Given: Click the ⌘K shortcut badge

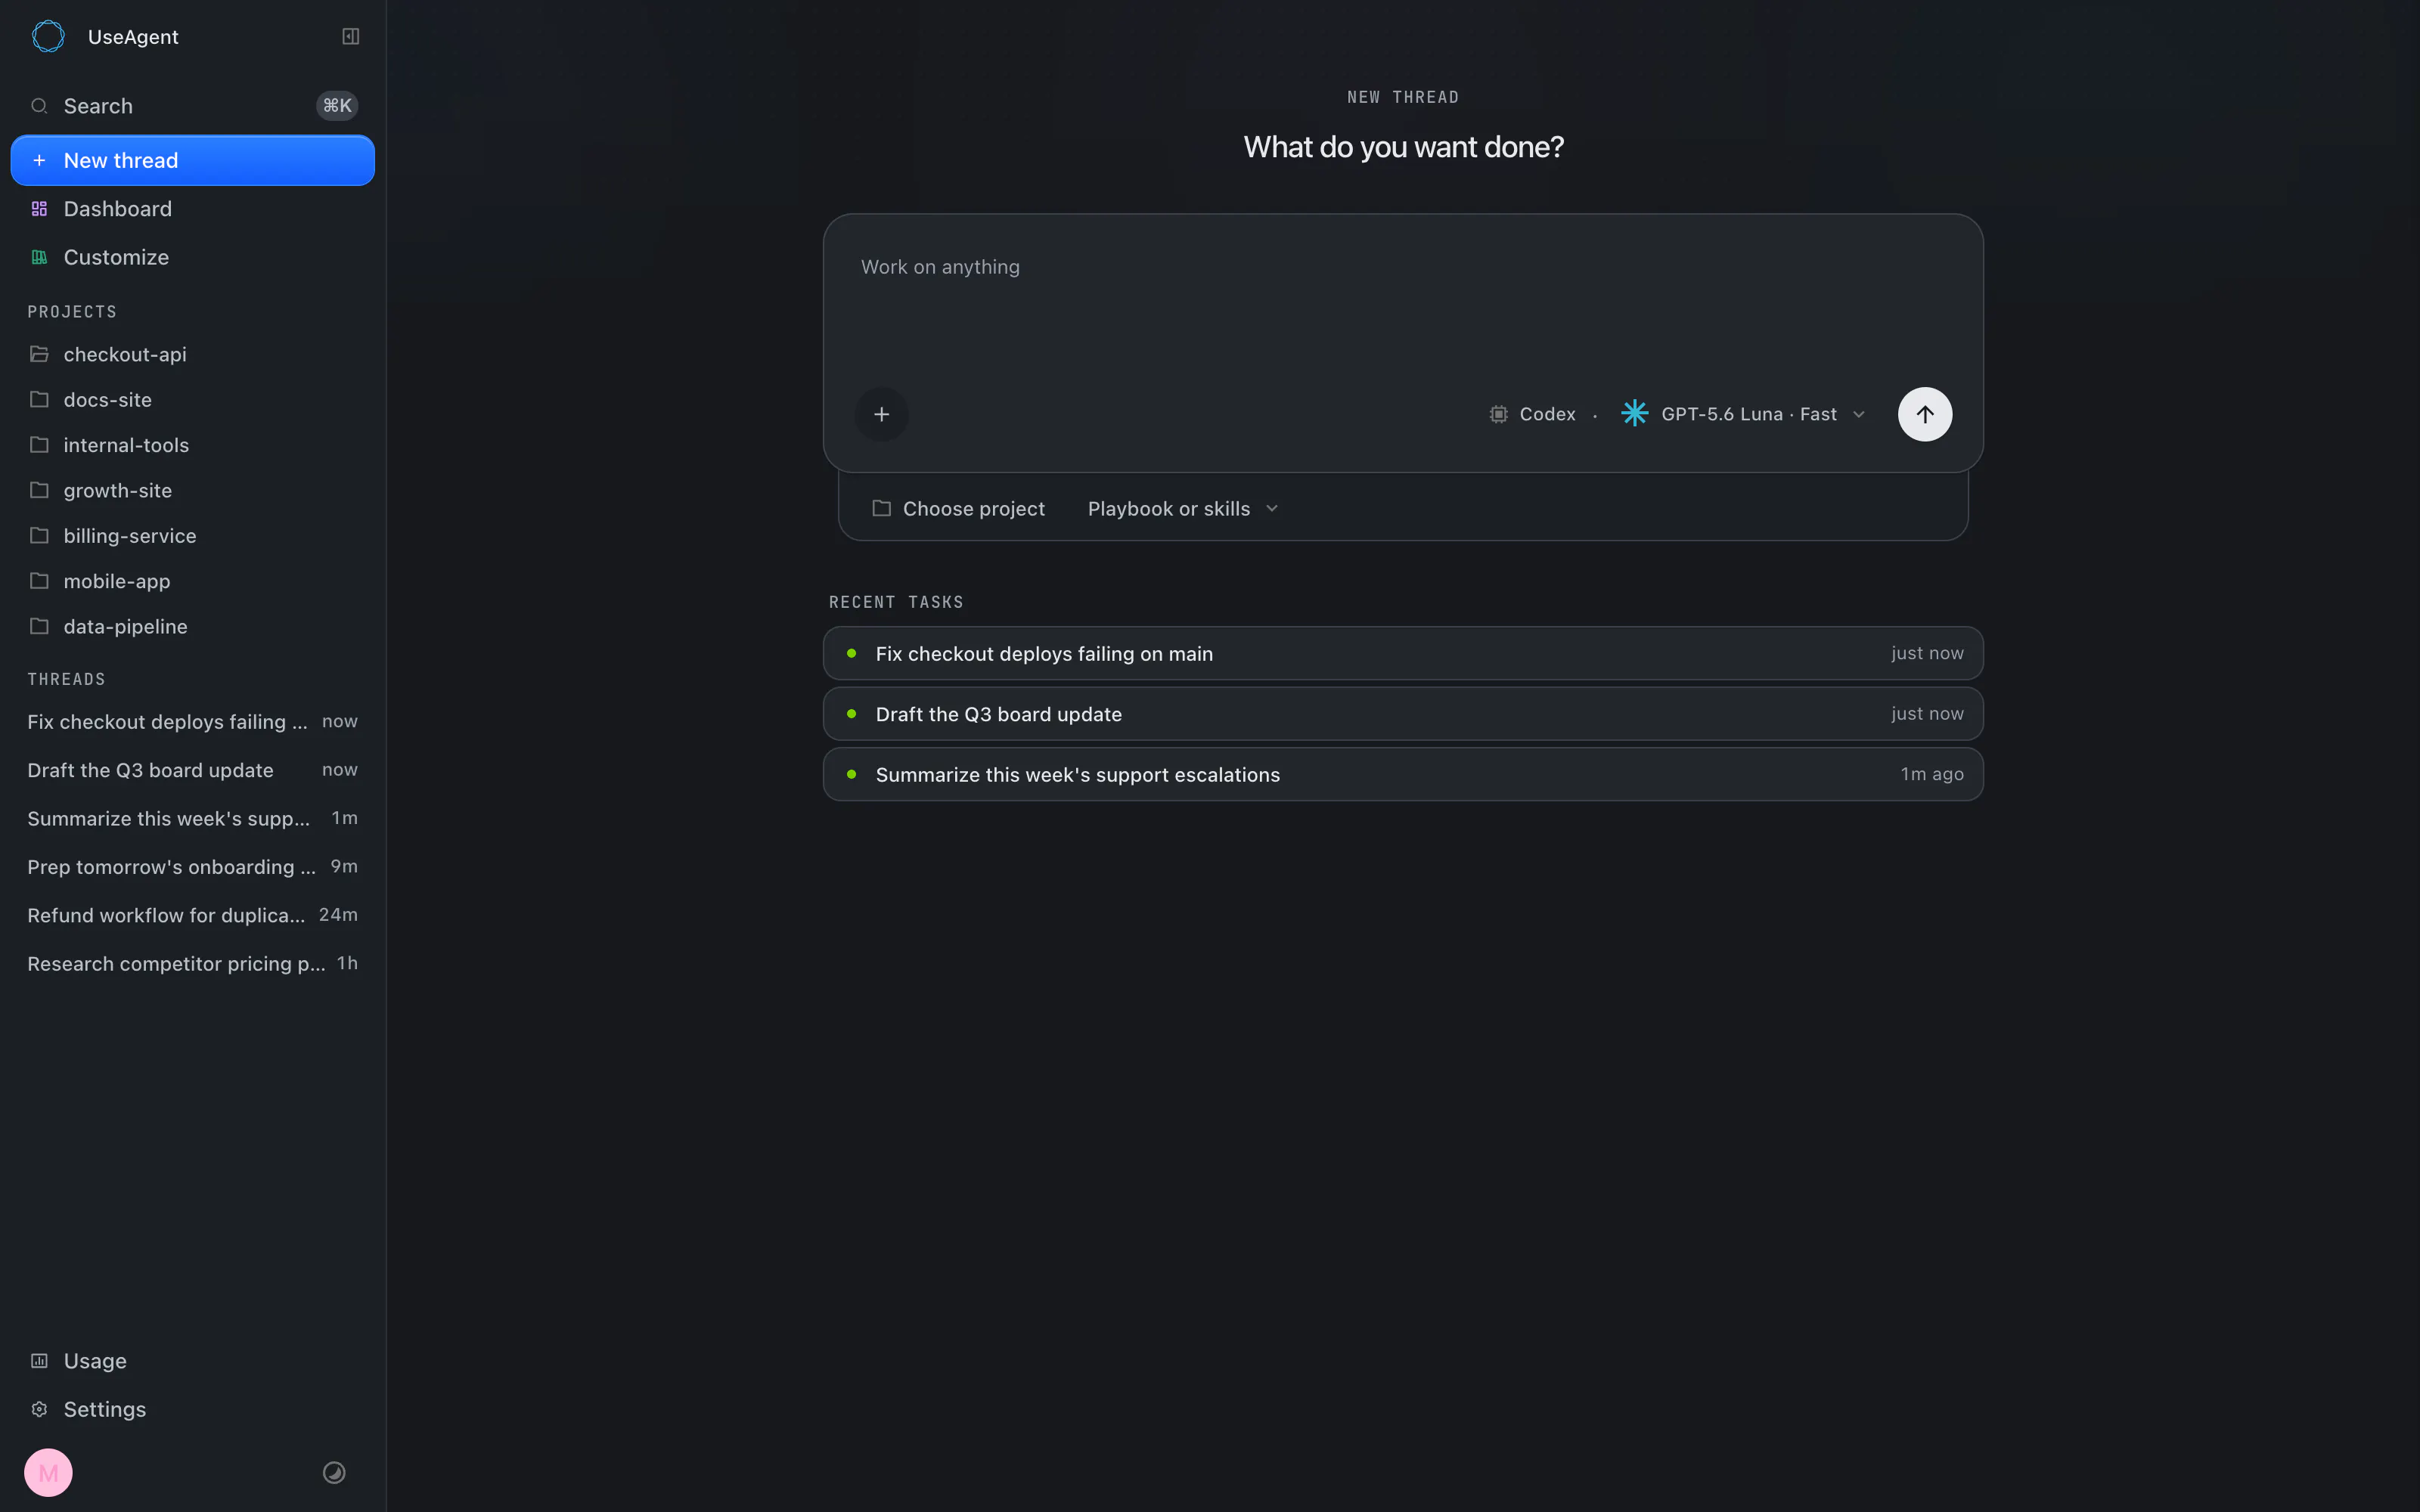Looking at the screenshot, I should pyautogui.click(x=337, y=106).
